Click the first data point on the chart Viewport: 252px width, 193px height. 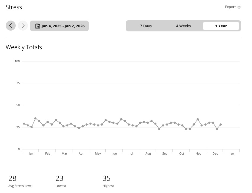click(24, 124)
